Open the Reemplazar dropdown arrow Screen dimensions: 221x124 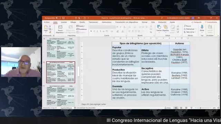[x=196, y=29]
